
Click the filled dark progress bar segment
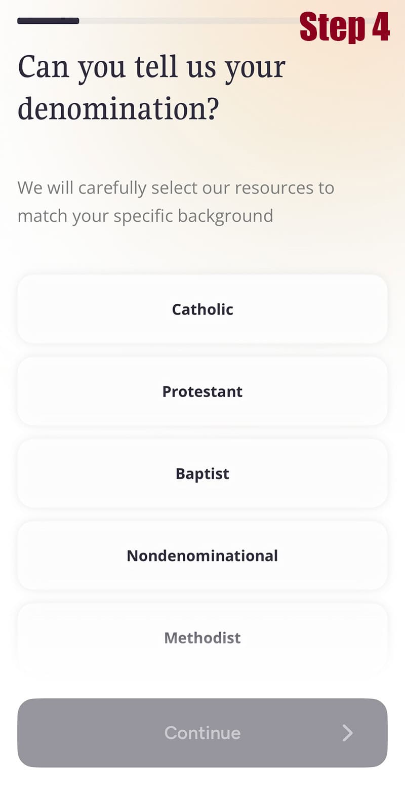point(48,21)
